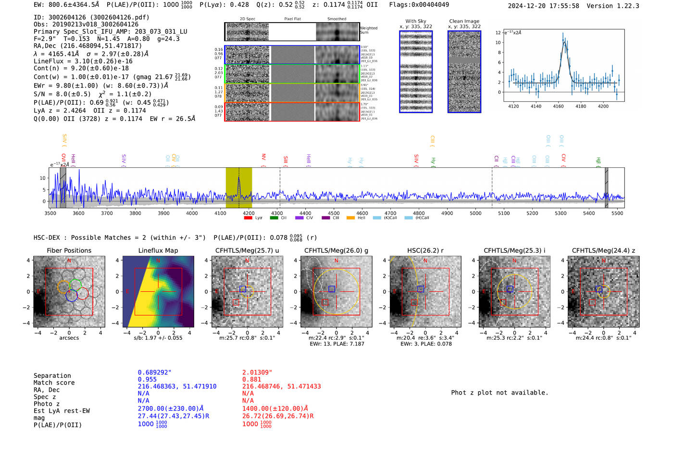
Task: Click the orange-bordered 2D spectrum fiber row
Action: click(292, 93)
